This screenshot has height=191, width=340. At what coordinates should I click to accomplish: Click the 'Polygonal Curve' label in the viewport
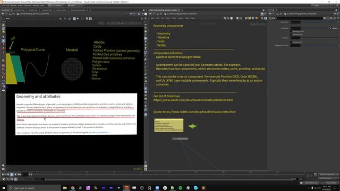pyautogui.click(x=33, y=49)
